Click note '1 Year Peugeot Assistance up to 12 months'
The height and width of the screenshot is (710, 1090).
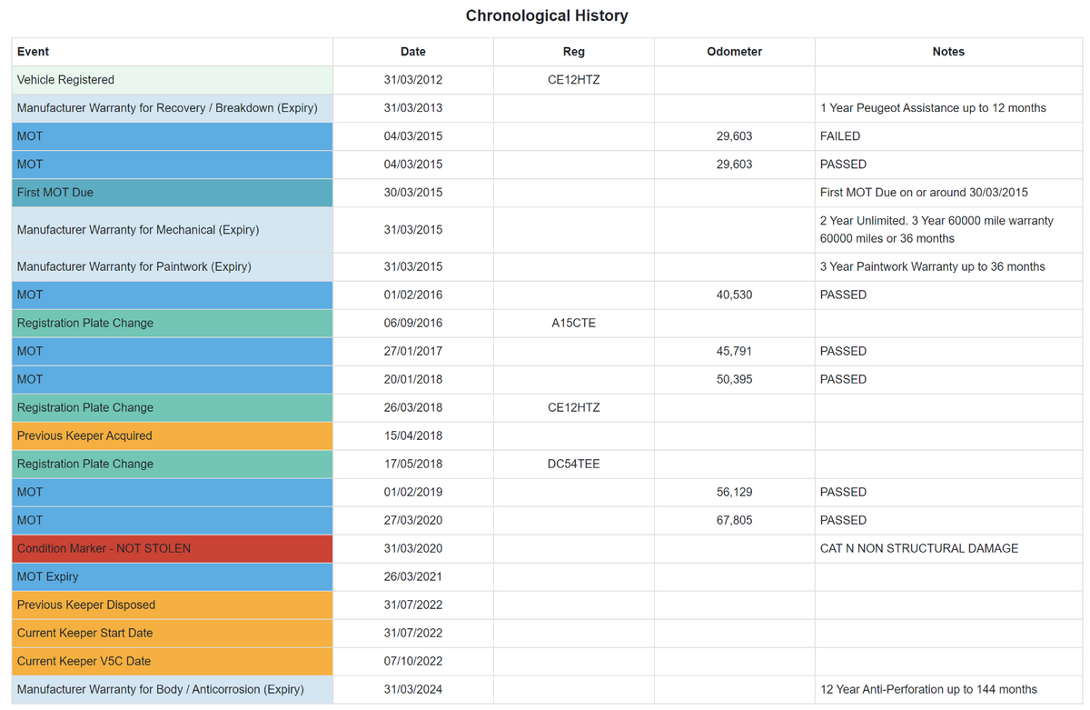point(933,108)
